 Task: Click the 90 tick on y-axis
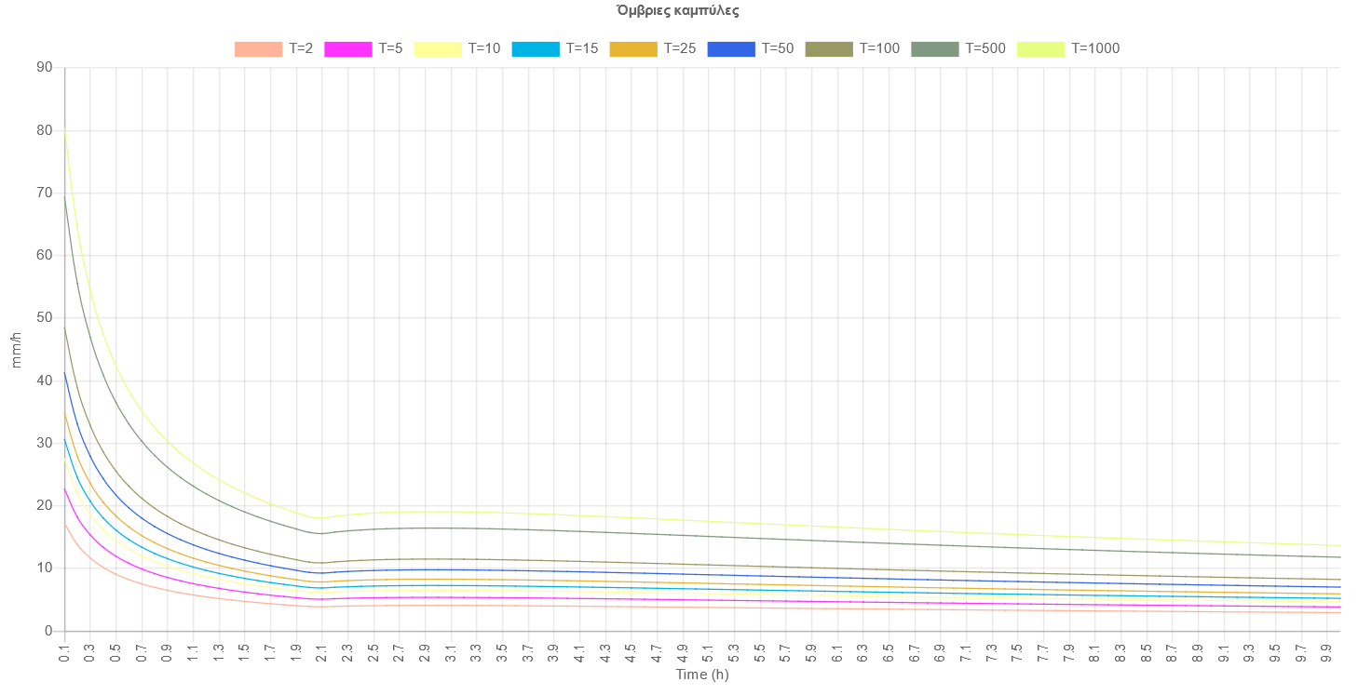pos(44,68)
